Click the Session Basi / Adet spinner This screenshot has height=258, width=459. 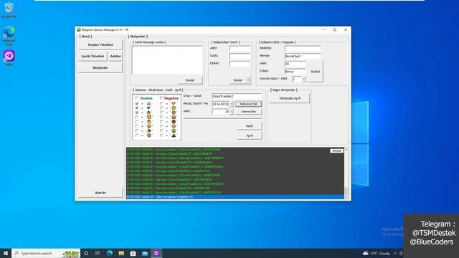[303, 79]
